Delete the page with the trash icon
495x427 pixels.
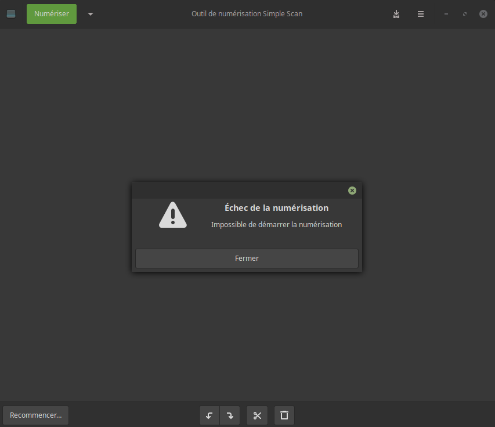click(284, 415)
